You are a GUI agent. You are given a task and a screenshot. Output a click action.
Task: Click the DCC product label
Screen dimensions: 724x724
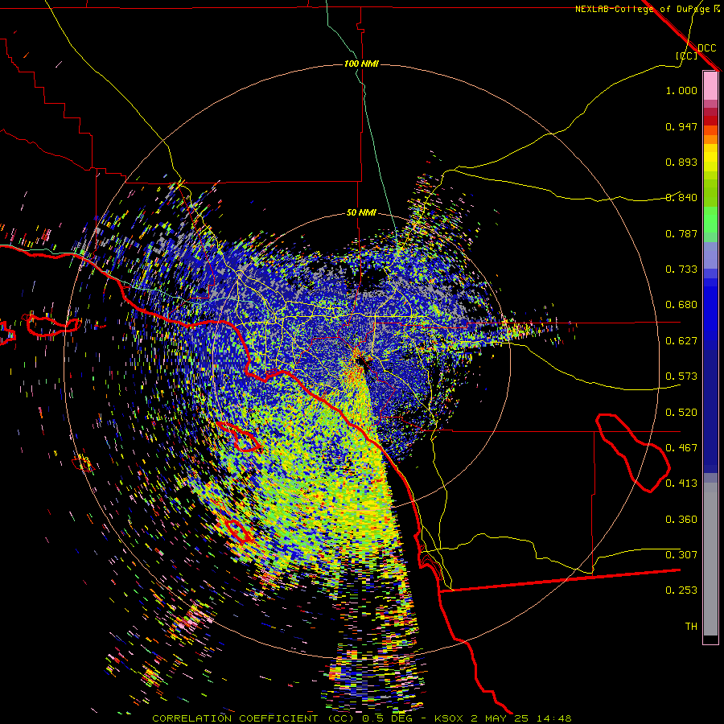(x=707, y=48)
